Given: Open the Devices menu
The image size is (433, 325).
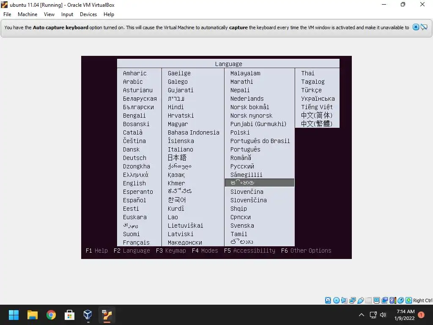Looking at the screenshot, I should 88,14.
